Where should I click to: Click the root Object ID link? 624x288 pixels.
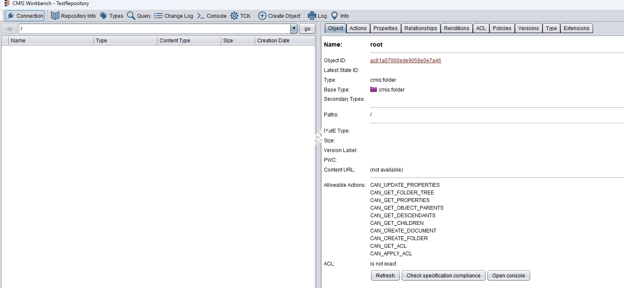[405, 60]
